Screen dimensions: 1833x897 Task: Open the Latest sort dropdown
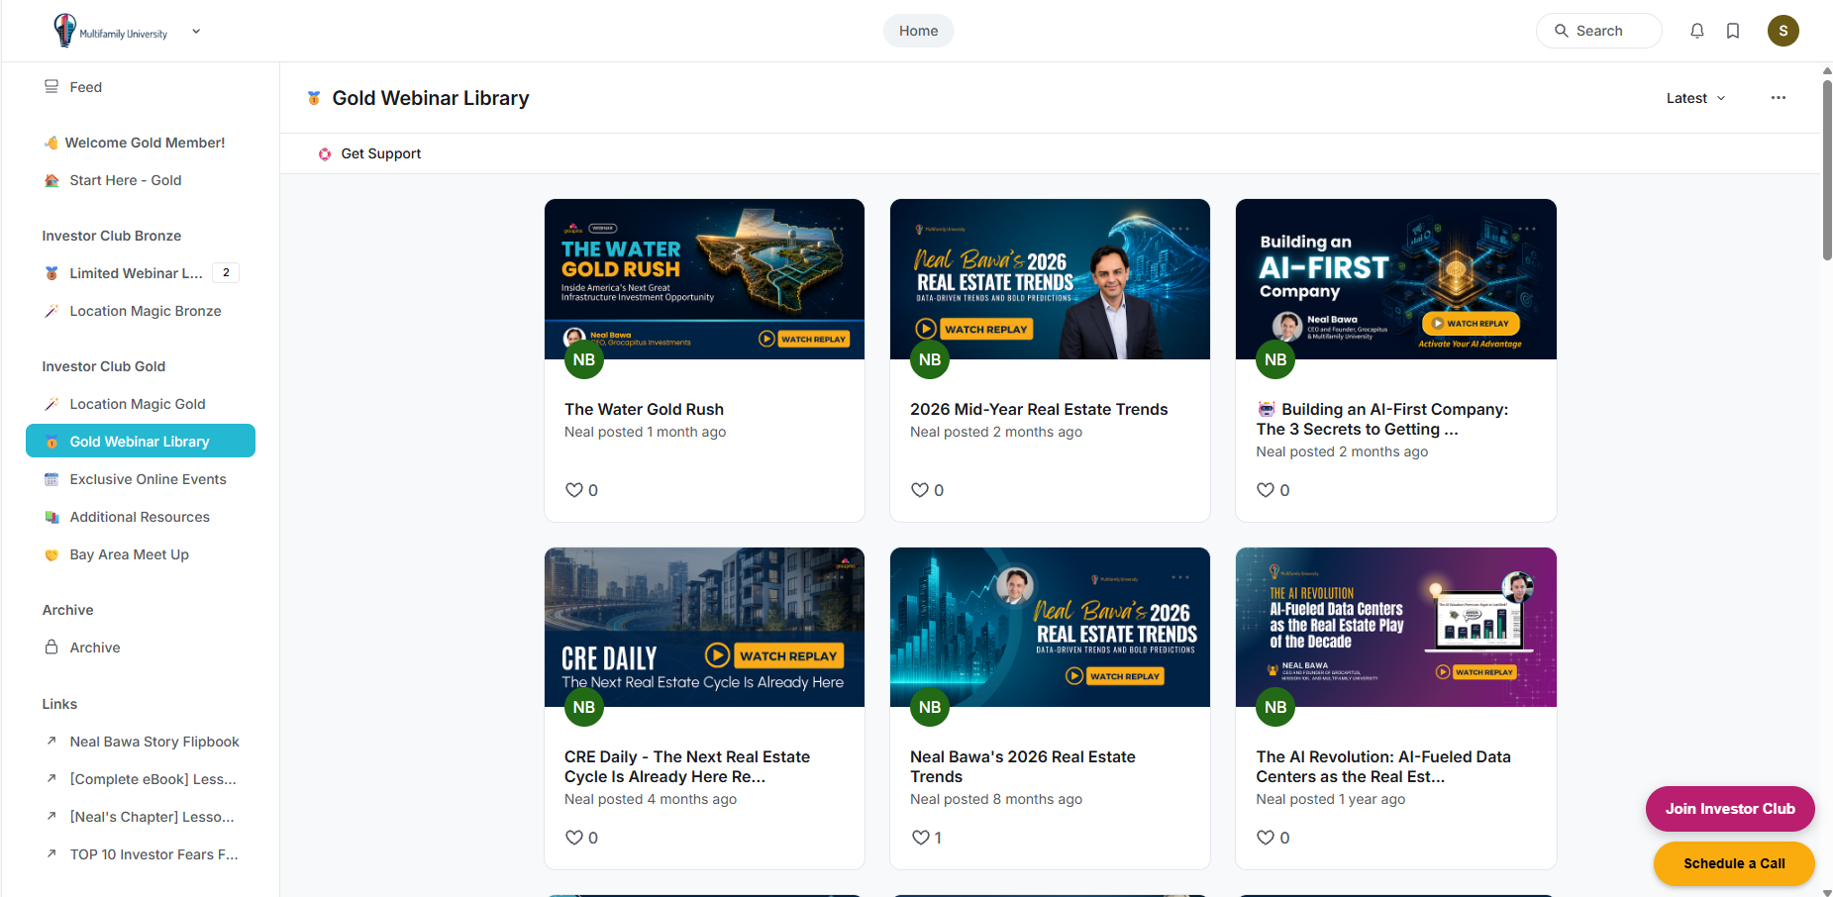[x=1695, y=98]
